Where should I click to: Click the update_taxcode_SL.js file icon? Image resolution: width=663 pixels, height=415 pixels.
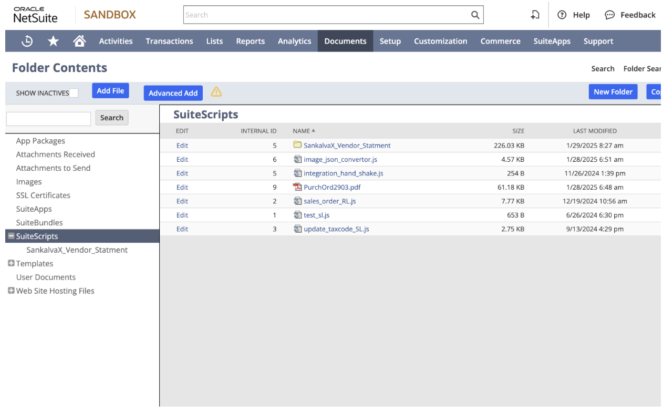pyautogui.click(x=297, y=229)
